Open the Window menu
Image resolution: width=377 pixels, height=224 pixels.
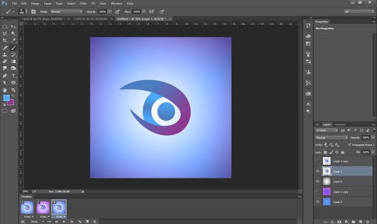pyautogui.click(x=117, y=4)
